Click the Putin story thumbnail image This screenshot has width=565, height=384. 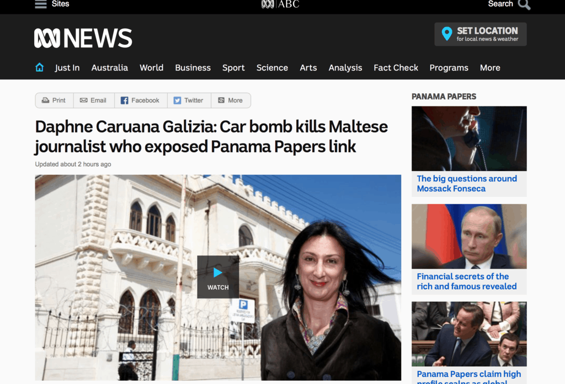(x=469, y=236)
